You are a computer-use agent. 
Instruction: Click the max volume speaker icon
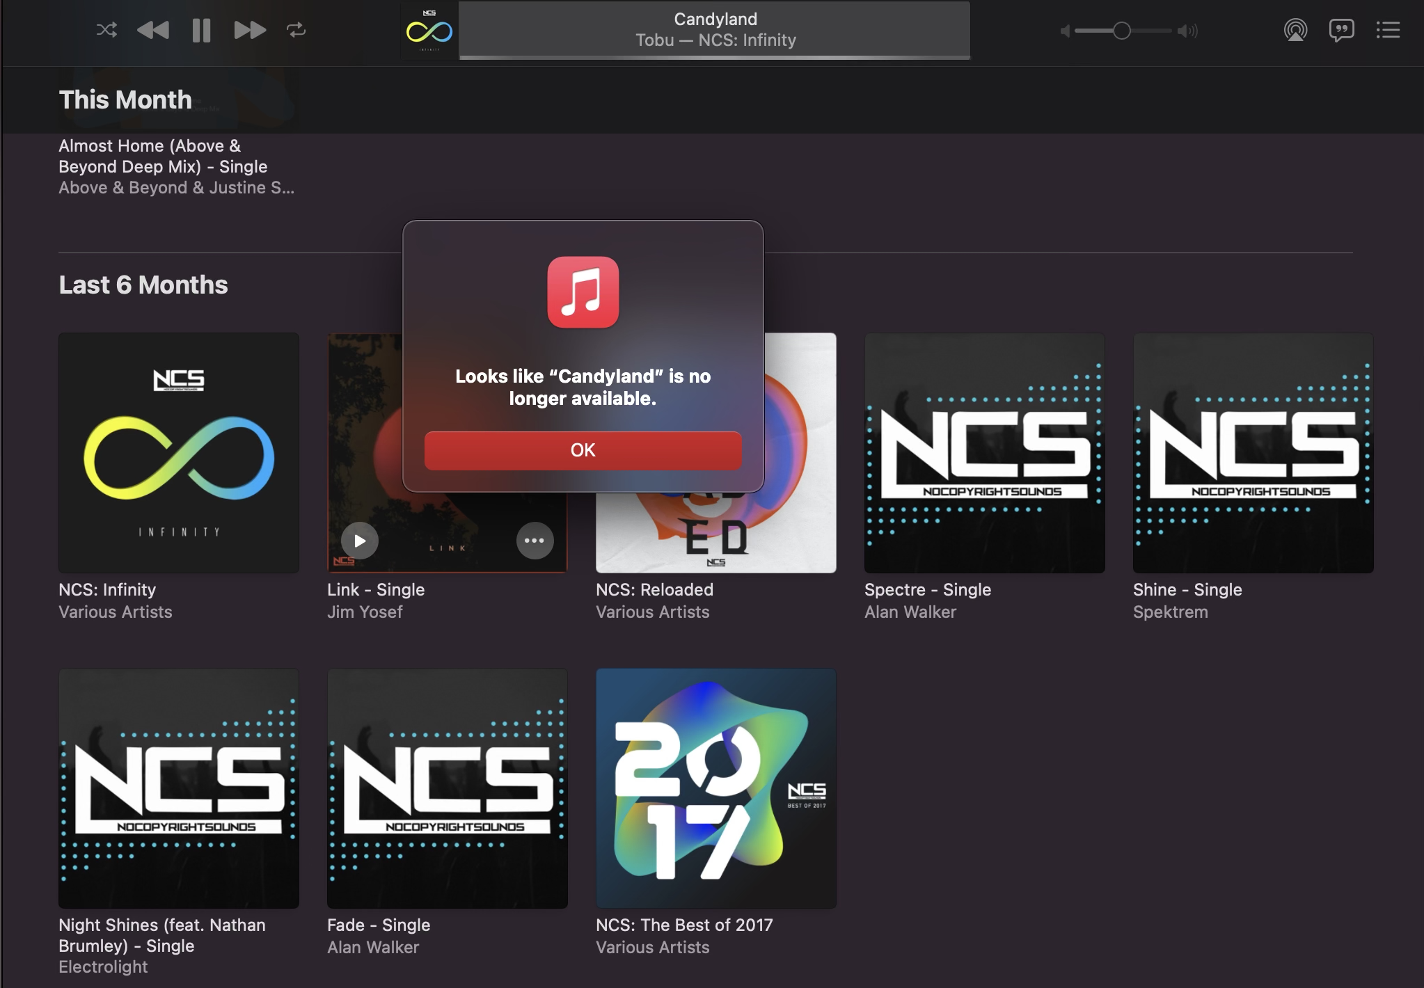[x=1187, y=31]
